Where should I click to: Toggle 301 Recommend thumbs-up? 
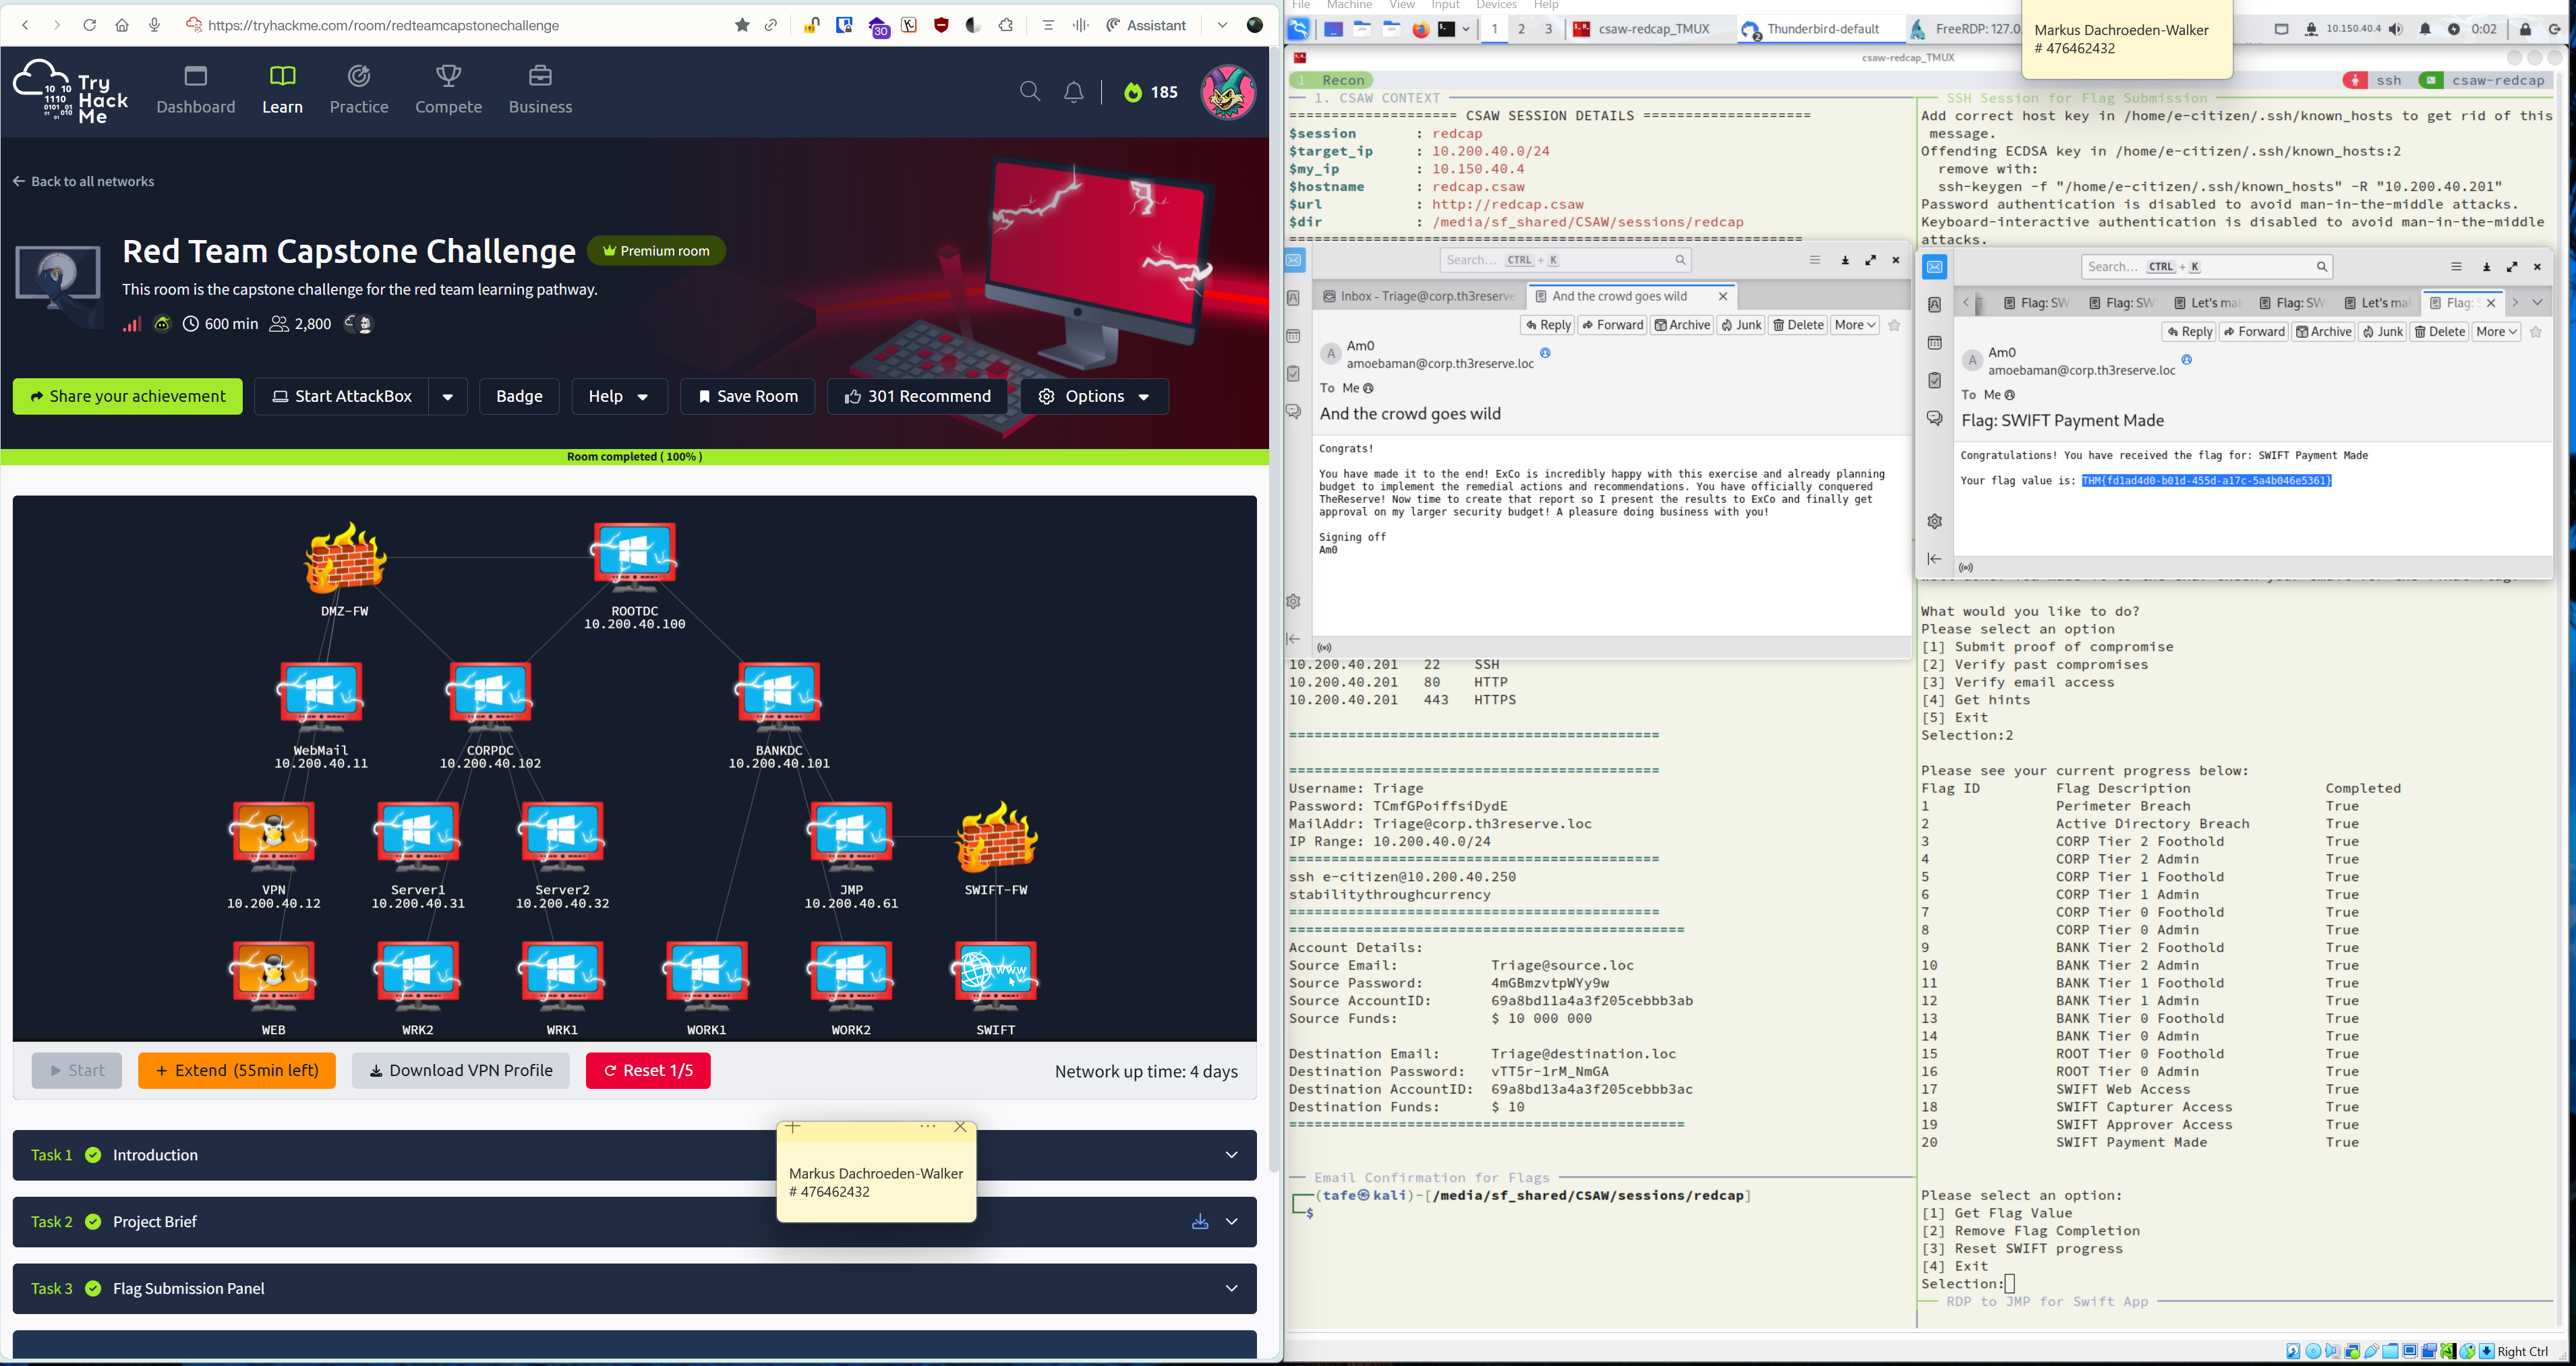[x=917, y=396]
